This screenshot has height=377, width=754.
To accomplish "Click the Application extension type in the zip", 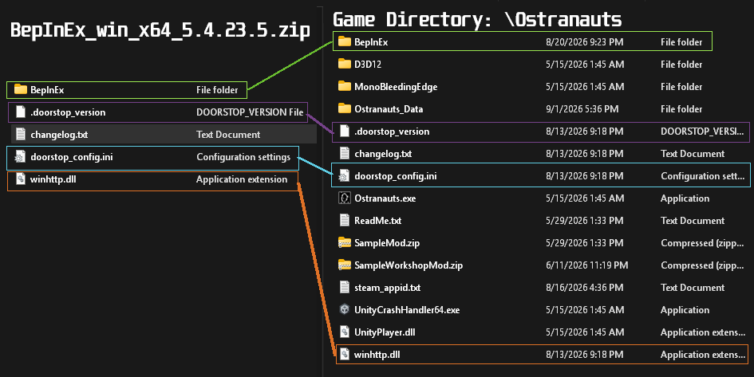I will (242, 179).
